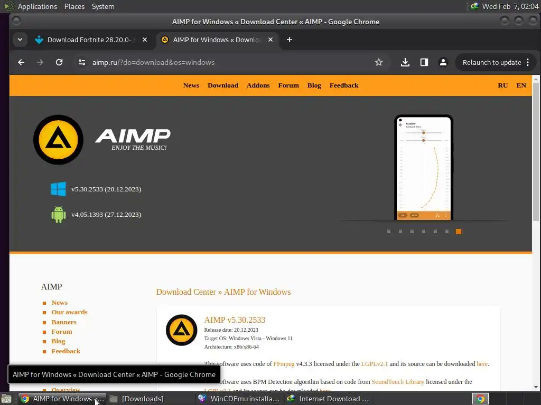Toggle Chrome side panel icon

point(424,62)
